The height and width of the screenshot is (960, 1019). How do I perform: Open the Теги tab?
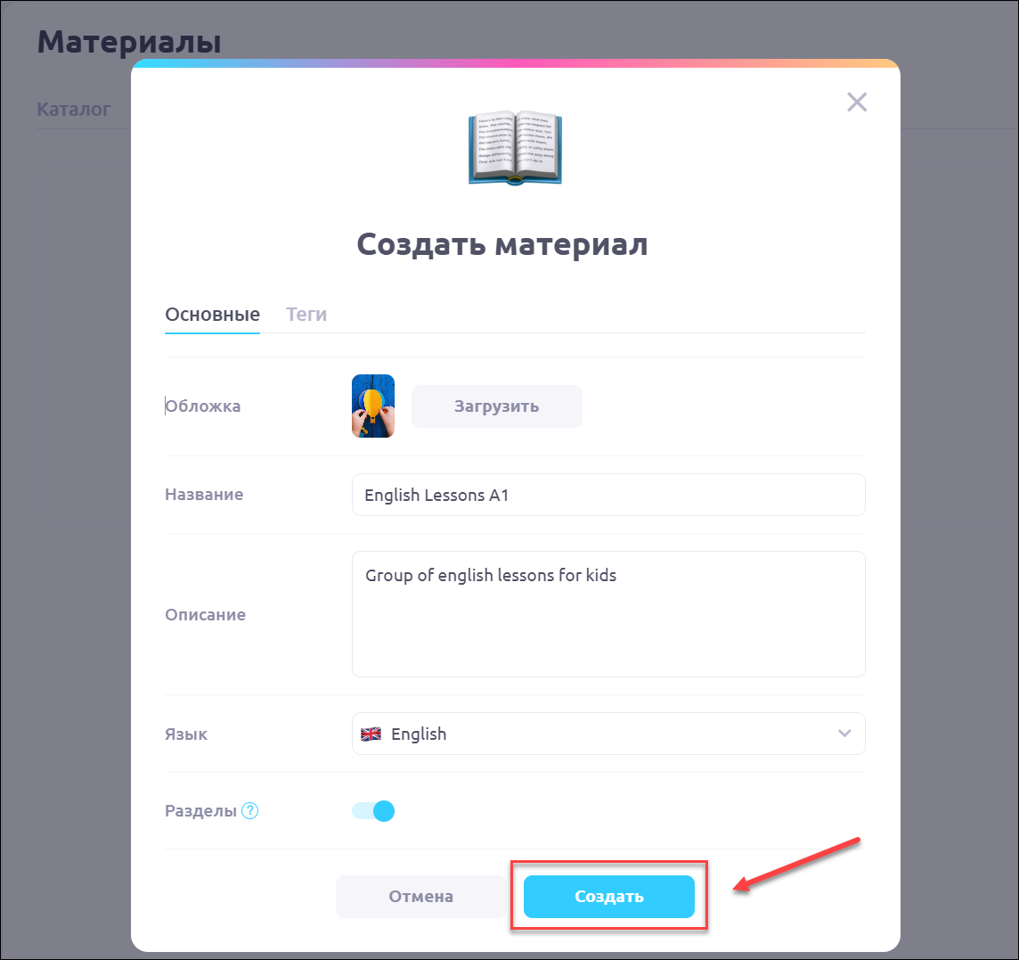click(x=306, y=314)
